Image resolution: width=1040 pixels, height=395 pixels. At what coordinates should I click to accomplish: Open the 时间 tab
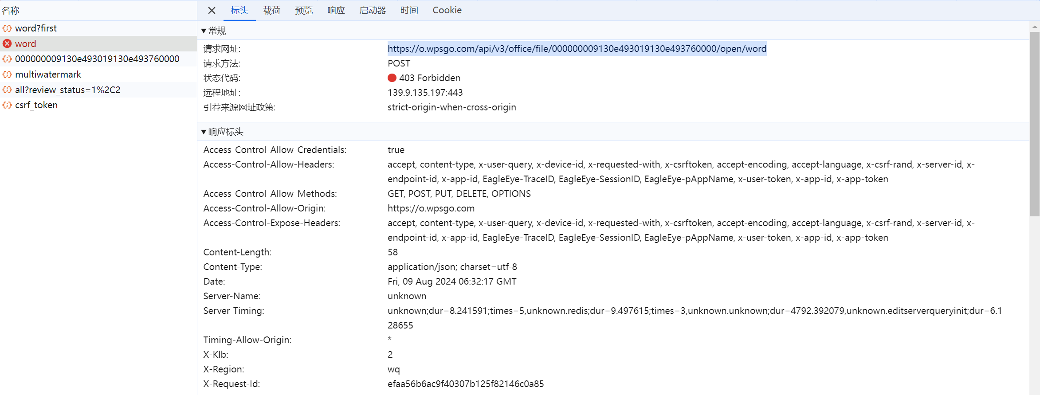point(409,10)
